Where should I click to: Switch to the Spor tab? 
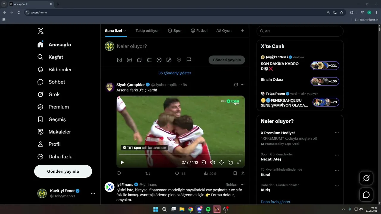pyautogui.click(x=175, y=31)
